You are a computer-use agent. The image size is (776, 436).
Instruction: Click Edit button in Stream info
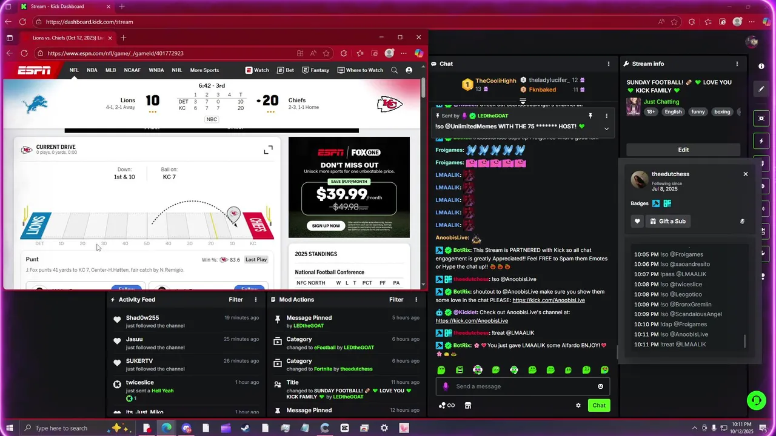point(683,150)
